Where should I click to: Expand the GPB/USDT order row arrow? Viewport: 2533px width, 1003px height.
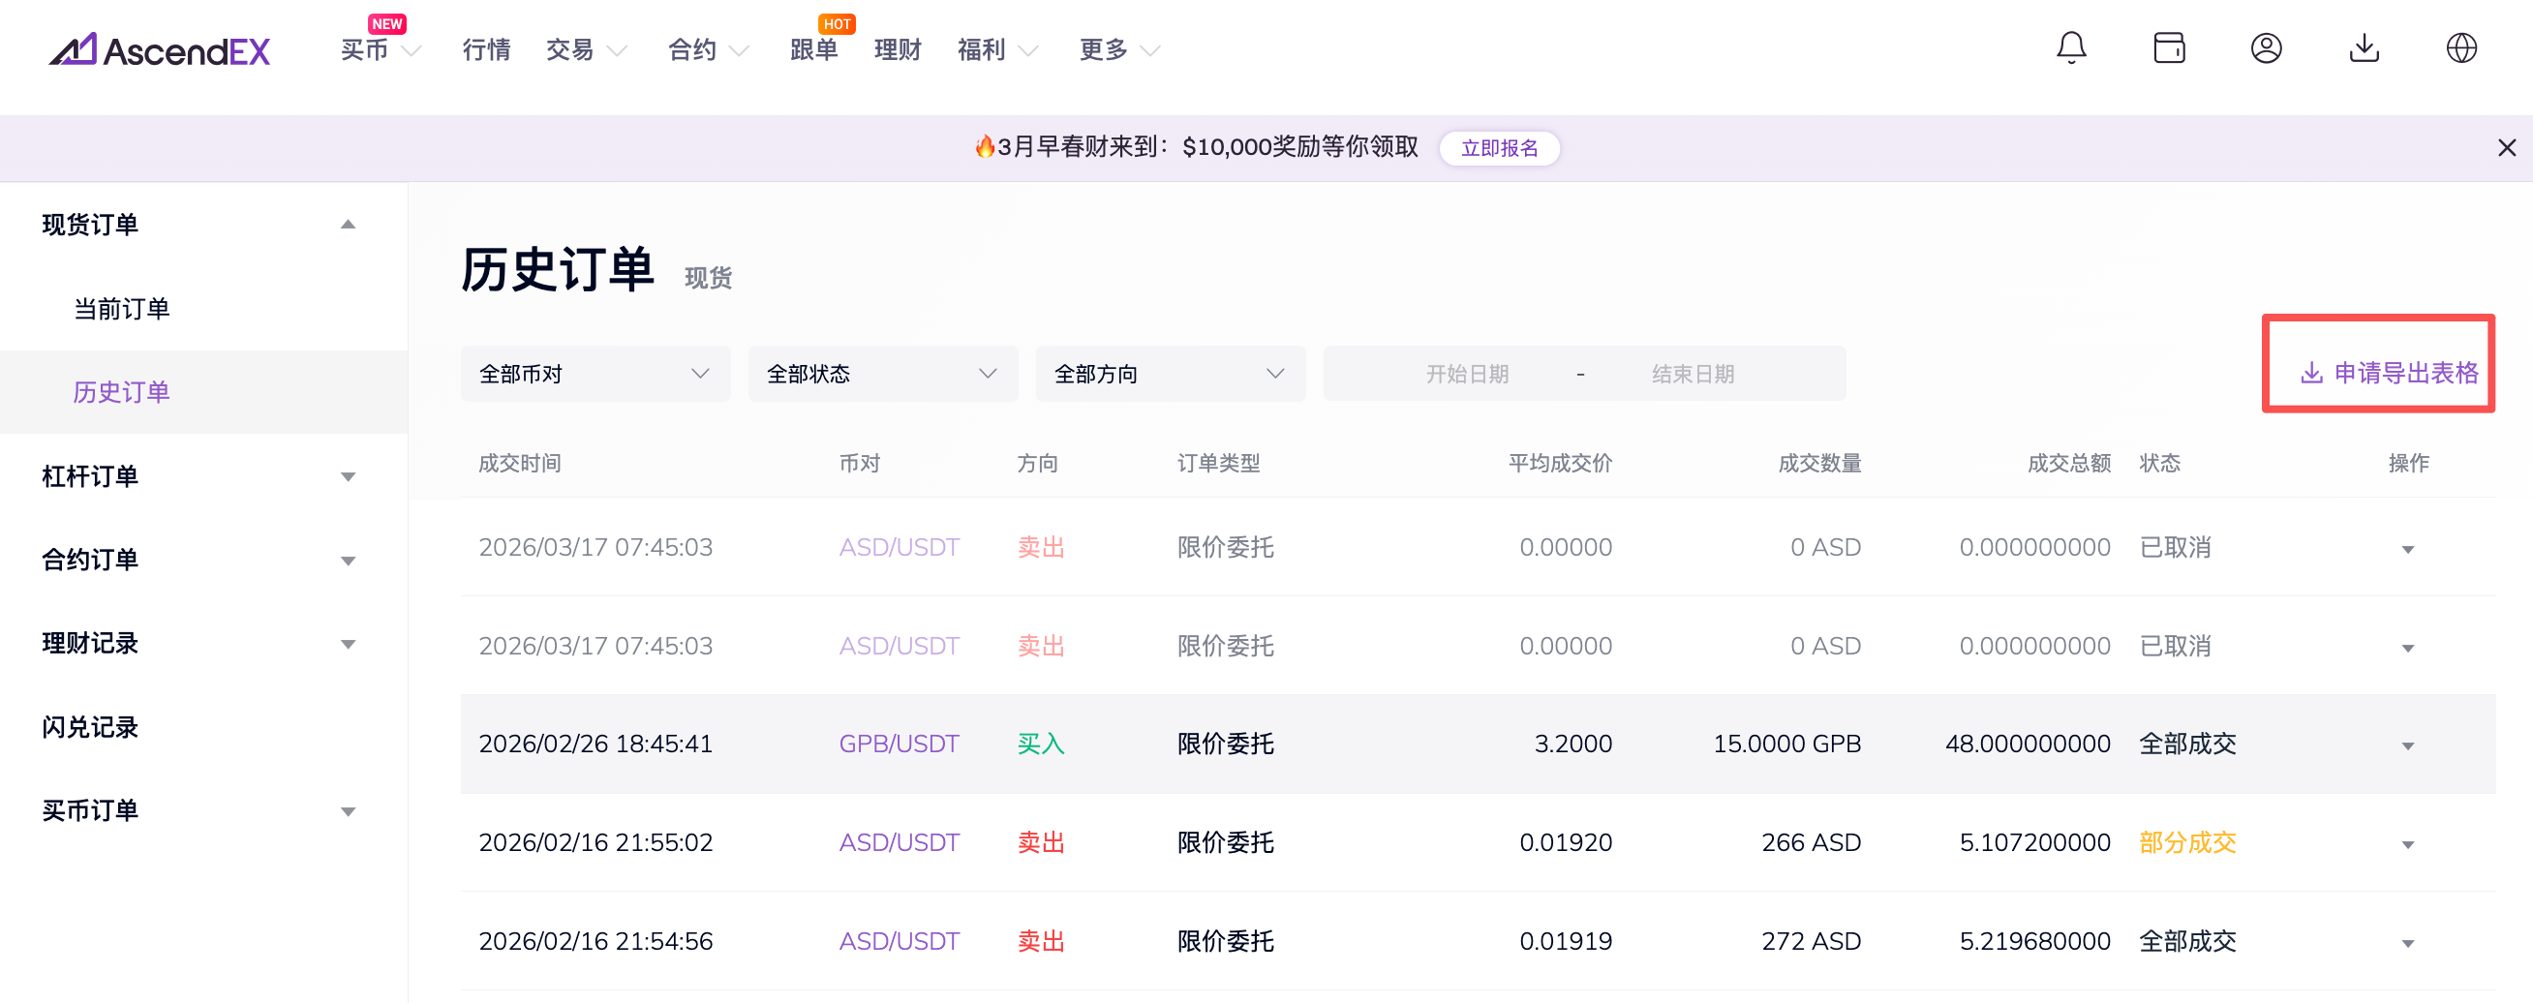coord(2407,745)
